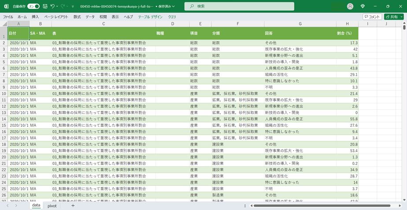This screenshot has height=210, width=407.
Task: Click the next sheet navigation arrow
Action: pos(16,206)
